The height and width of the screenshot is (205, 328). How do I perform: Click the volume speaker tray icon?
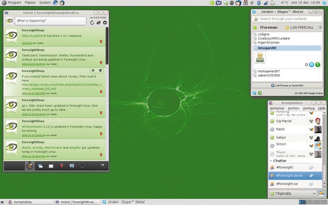[252, 3]
